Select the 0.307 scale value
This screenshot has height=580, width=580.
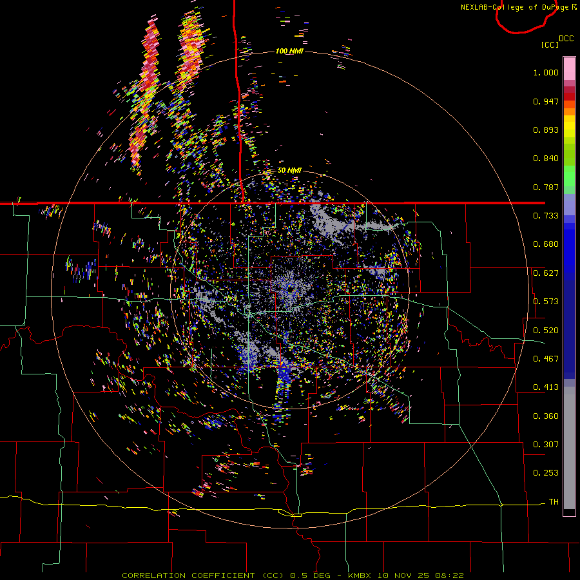coord(546,445)
